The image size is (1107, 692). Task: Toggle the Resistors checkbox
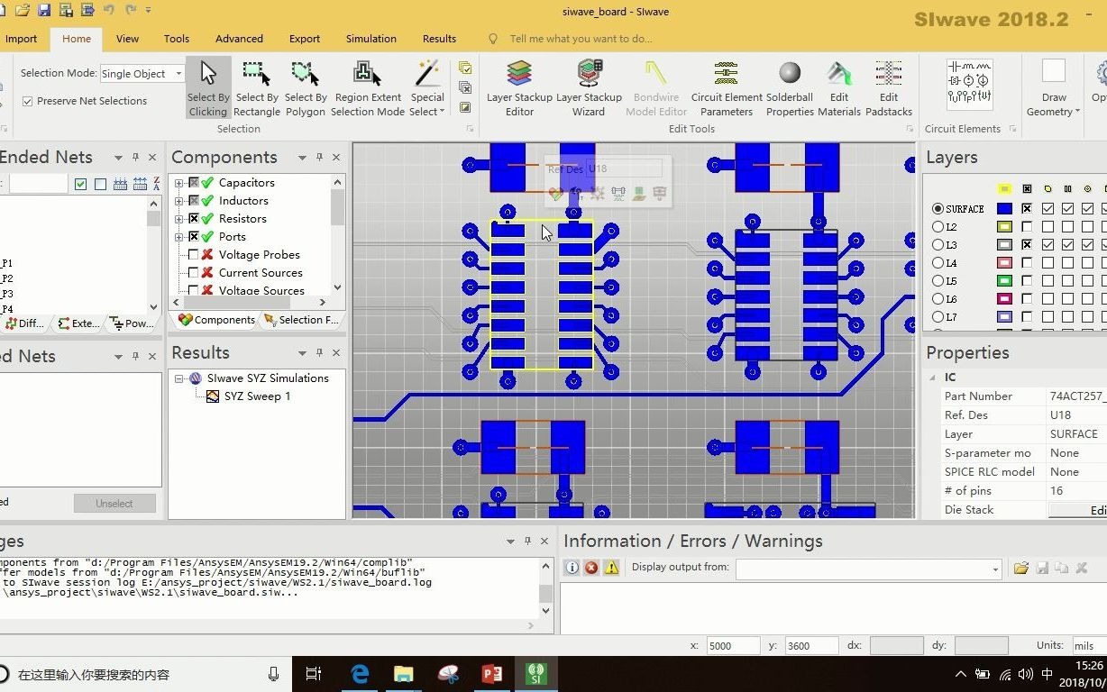(193, 218)
